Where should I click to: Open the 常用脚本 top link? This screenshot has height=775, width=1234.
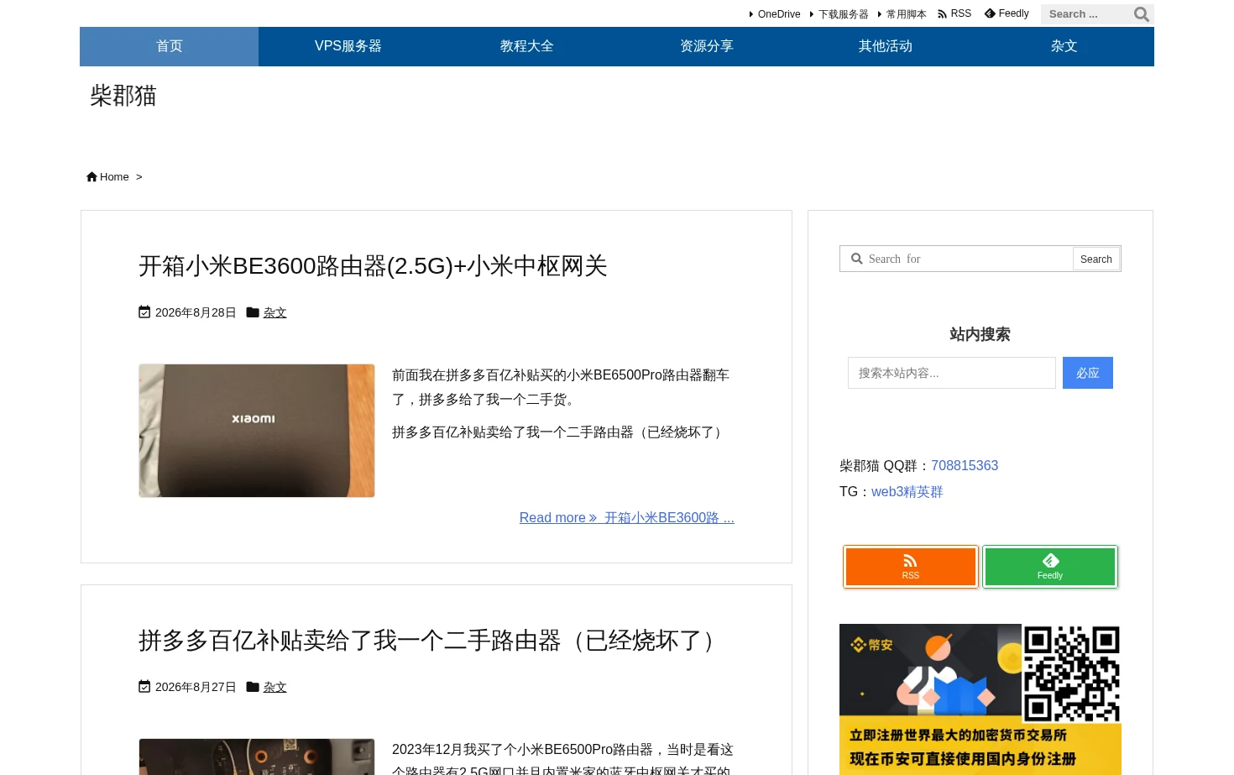tap(906, 14)
